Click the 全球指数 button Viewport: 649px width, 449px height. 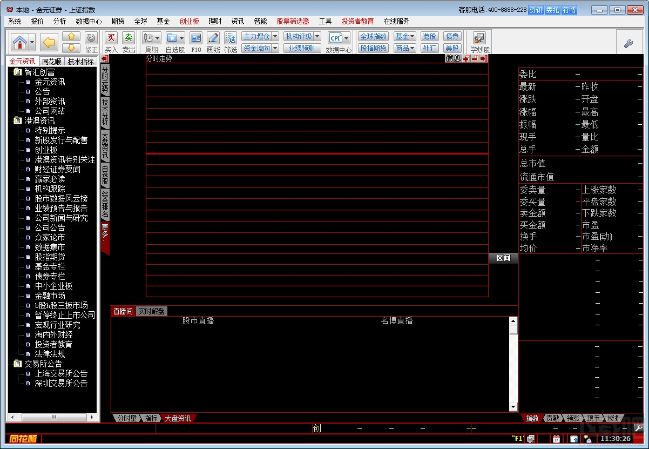click(x=373, y=36)
